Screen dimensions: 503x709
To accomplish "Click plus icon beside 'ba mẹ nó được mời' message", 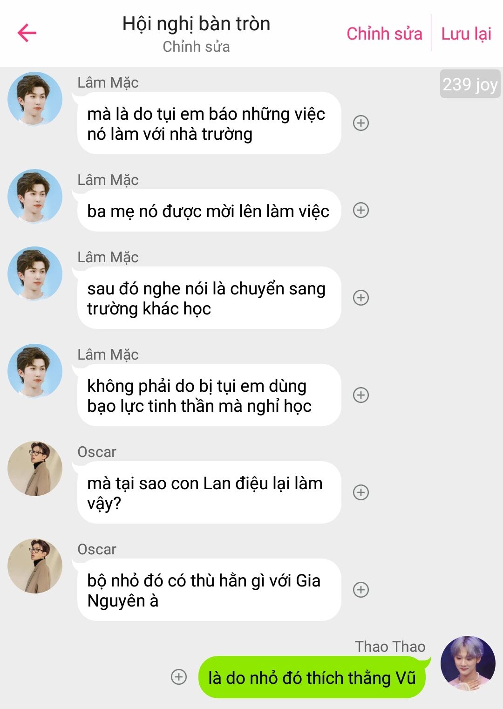I will click(361, 210).
